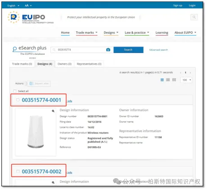Open info link beside 003515774-0001
The image size is (207, 190).
click(x=70, y=101)
